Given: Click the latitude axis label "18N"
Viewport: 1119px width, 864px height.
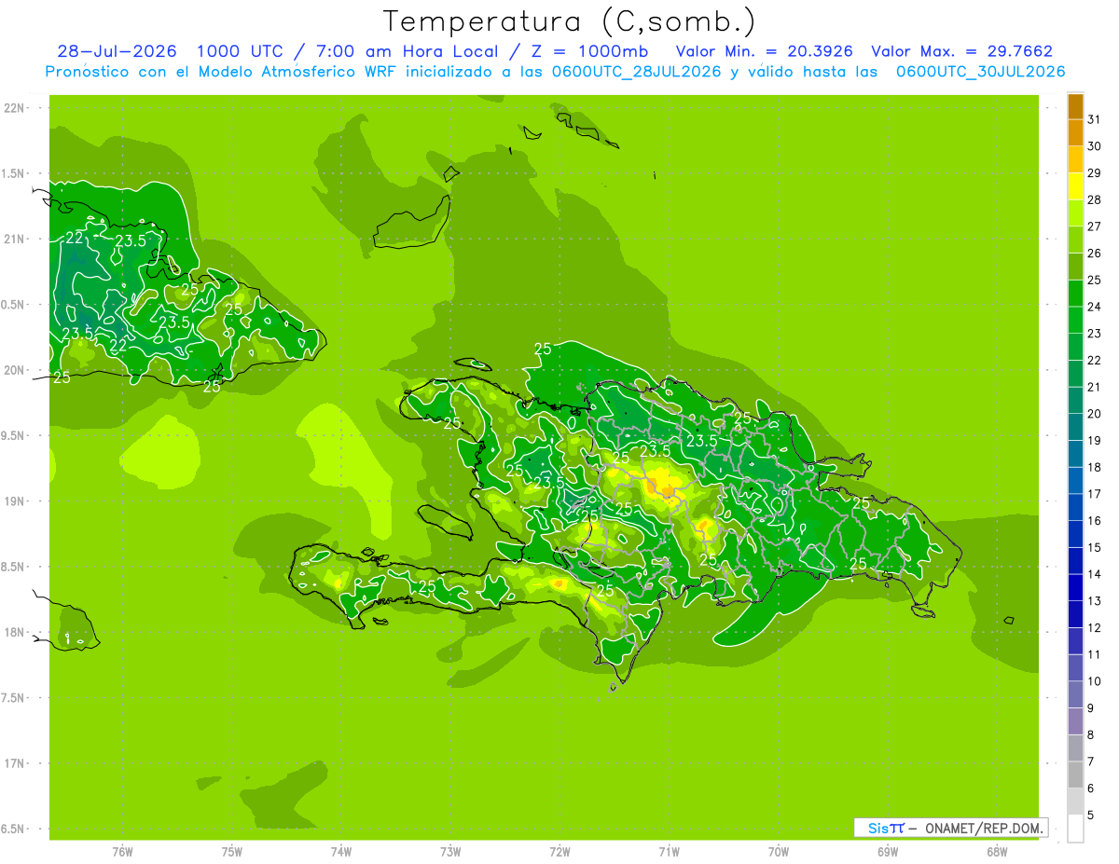Looking at the screenshot, I should point(14,632).
